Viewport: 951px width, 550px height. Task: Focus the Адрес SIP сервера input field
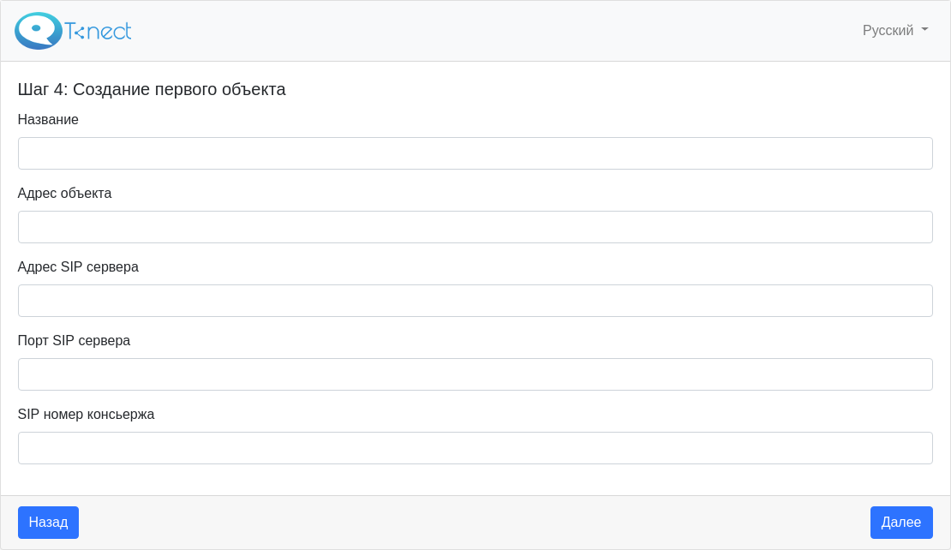click(x=475, y=301)
